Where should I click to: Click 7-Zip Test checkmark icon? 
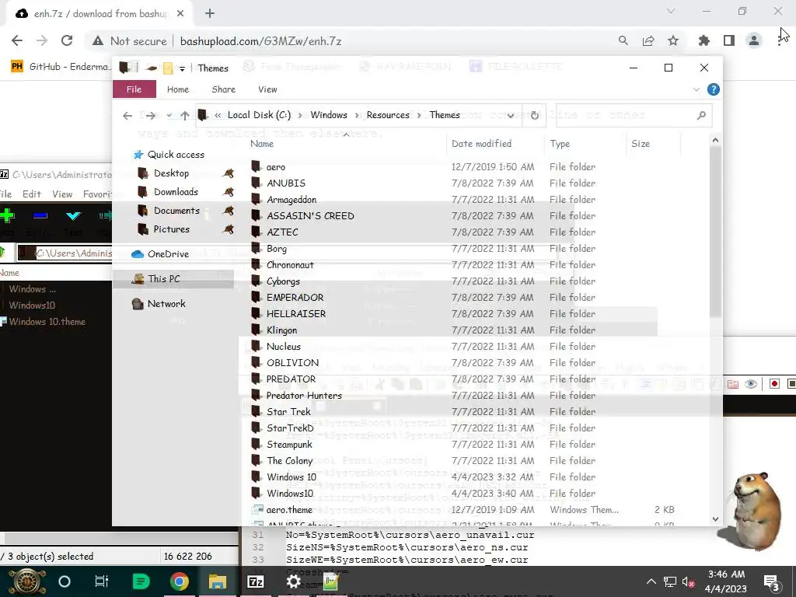pyautogui.click(x=74, y=216)
